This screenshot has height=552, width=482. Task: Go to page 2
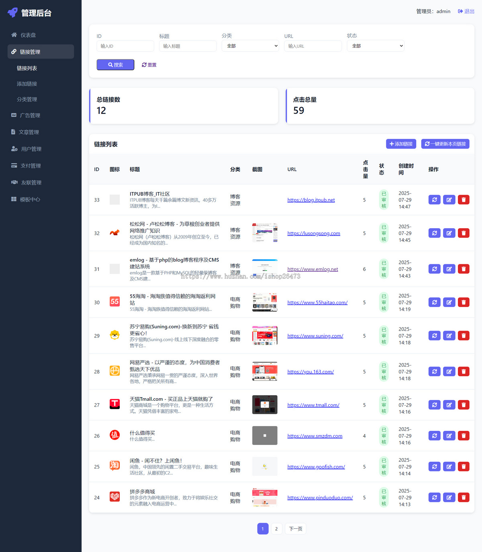tap(276, 529)
